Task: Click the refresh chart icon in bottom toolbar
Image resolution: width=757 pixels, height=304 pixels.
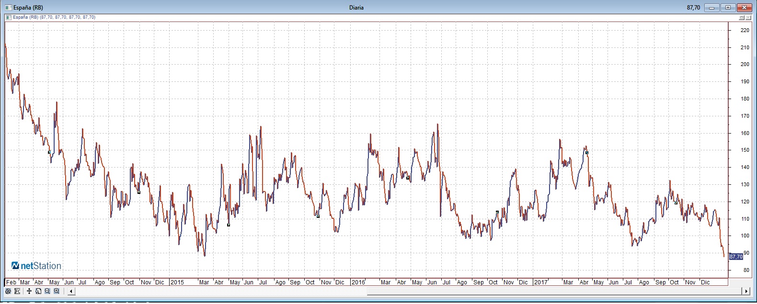Action: click(x=8, y=291)
